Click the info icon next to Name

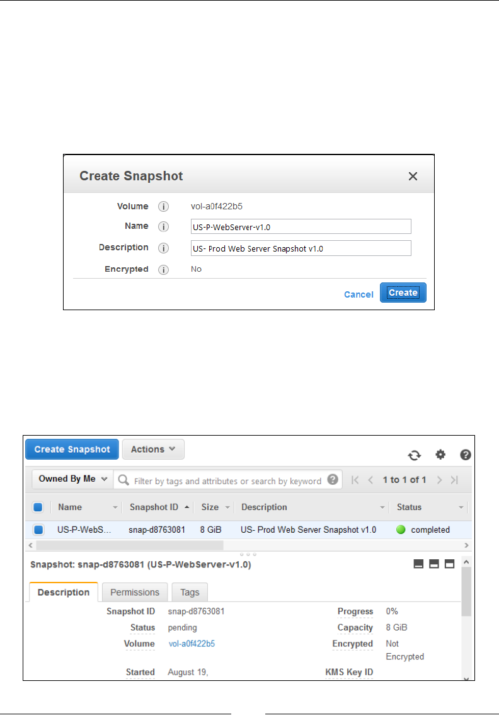(163, 226)
